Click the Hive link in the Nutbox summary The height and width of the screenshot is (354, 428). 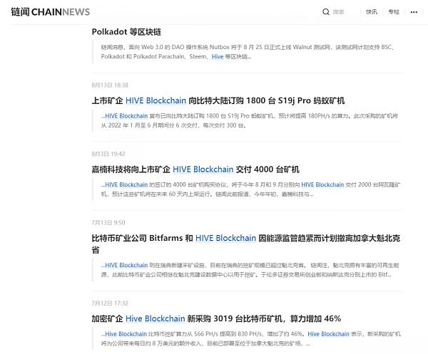[217, 56]
